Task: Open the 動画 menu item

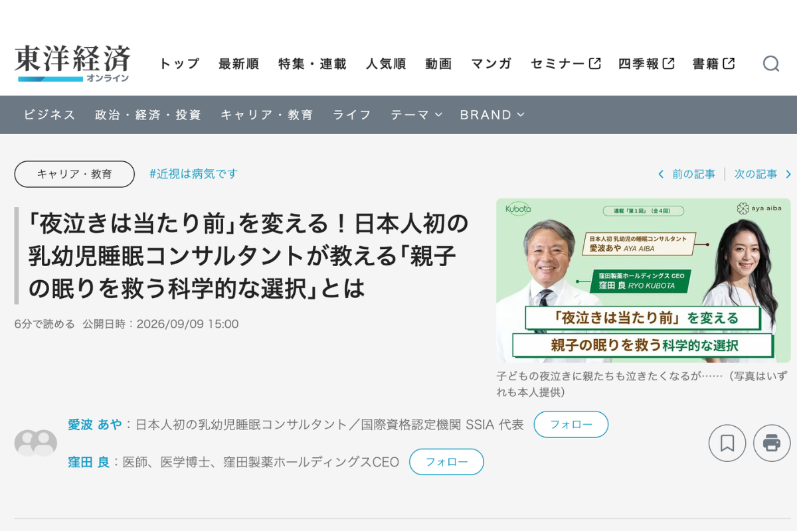Action: (439, 64)
